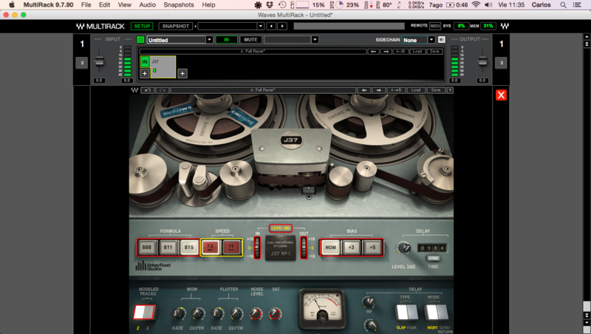Open the Snapshots menu in menu bar

point(179,4)
